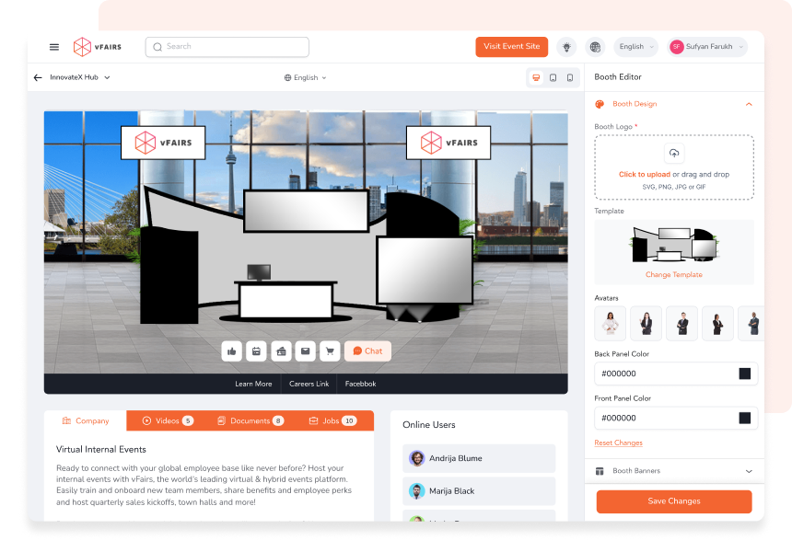Select the second avatar with dark suit
Screen dimensions: 792x552
pyautogui.click(x=646, y=324)
